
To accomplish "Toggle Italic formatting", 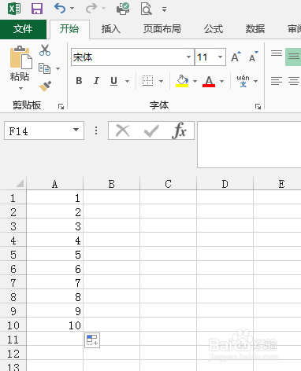I will point(96,81).
